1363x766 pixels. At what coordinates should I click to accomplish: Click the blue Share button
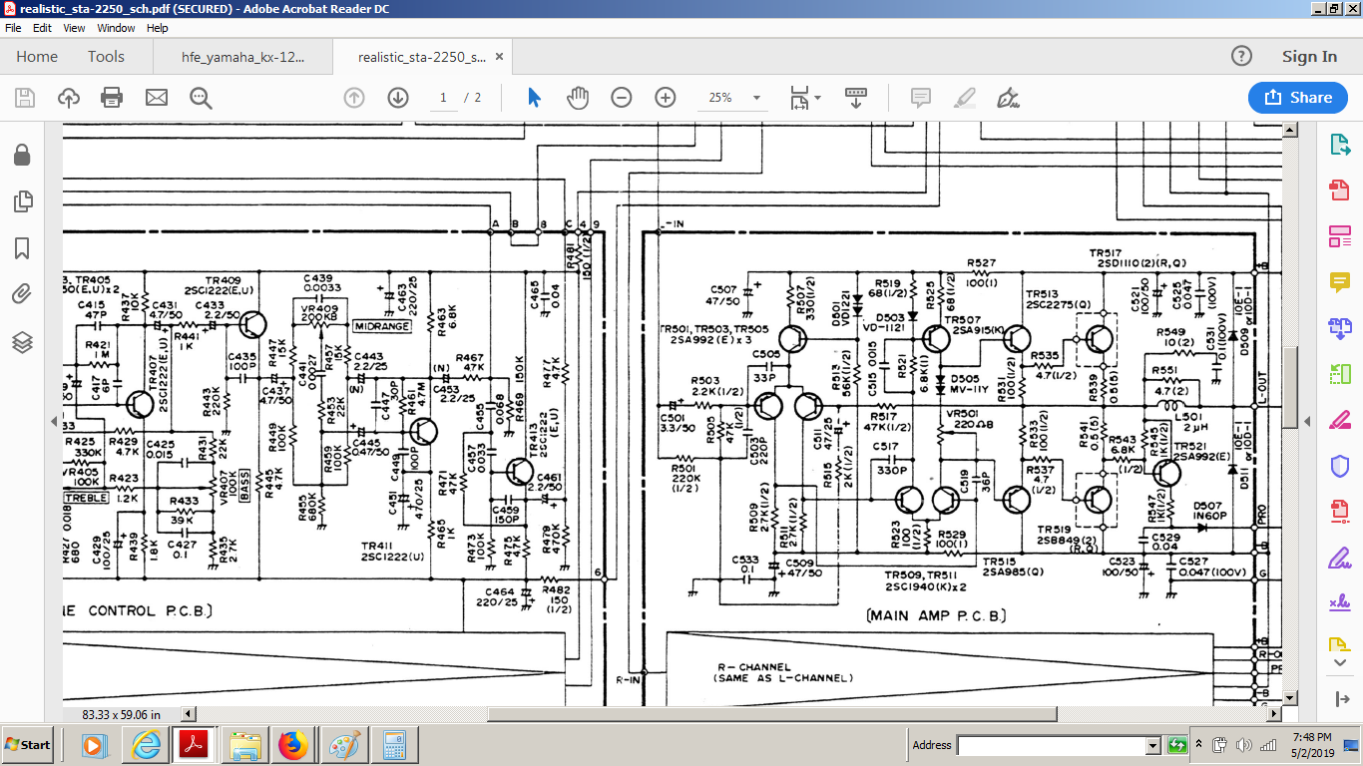[x=1298, y=98]
